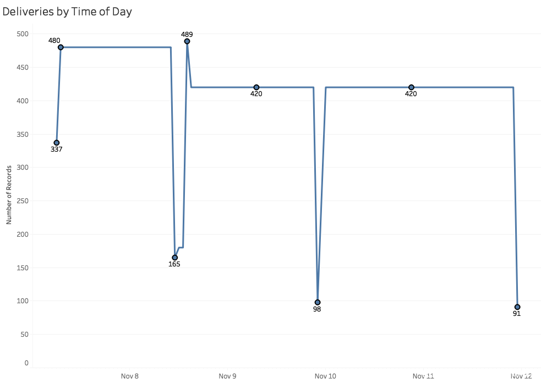This screenshot has width=541, height=384.
Task: Click the data point labeled 98
Action: [x=318, y=303]
